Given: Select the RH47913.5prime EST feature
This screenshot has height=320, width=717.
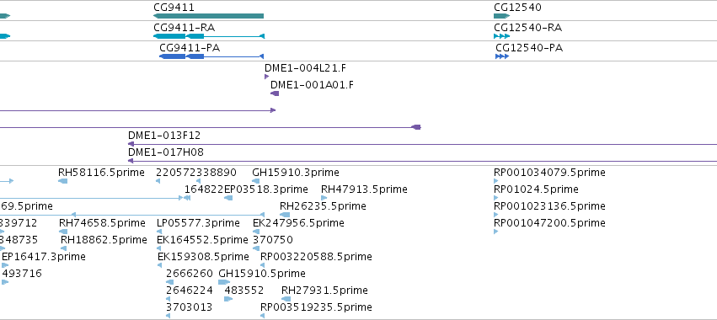Looking at the screenshot, I should [324, 198].
